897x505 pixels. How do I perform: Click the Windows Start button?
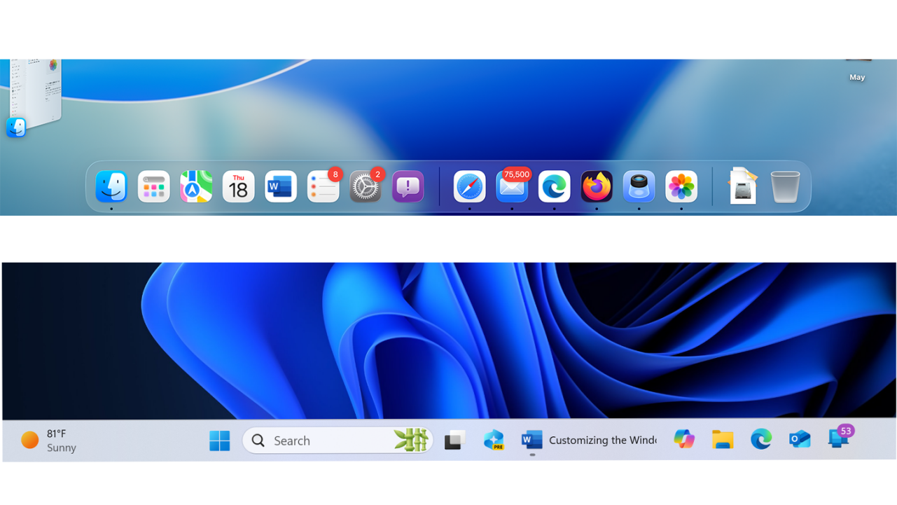coord(220,440)
